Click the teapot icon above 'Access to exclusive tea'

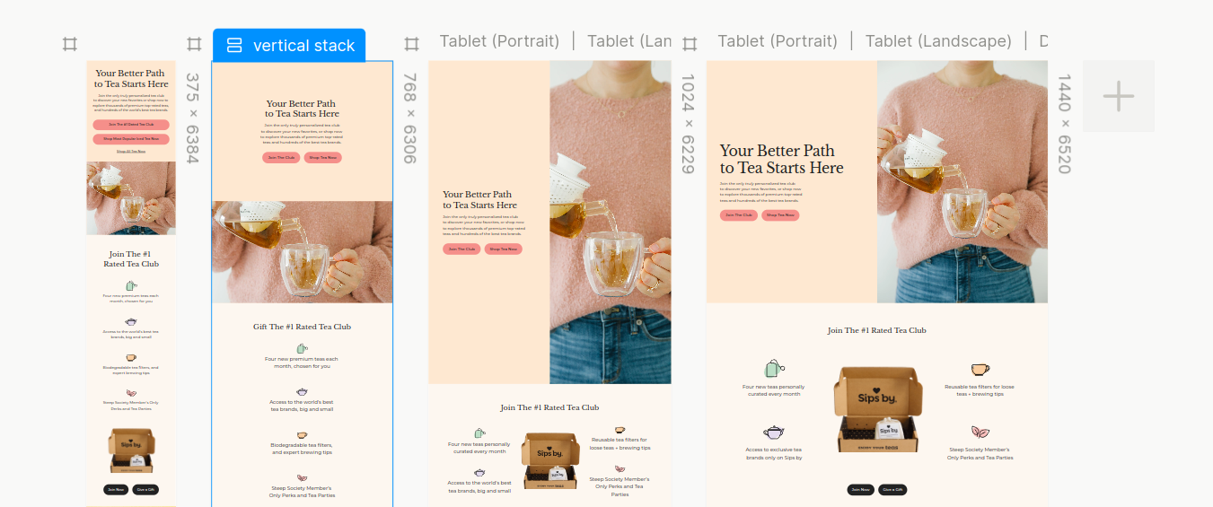(774, 433)
